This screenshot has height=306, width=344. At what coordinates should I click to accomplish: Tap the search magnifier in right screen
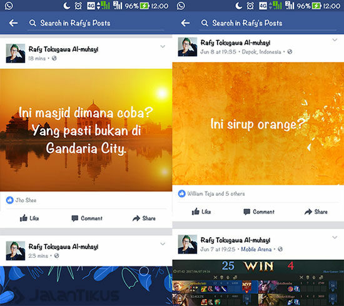(205, 23)
